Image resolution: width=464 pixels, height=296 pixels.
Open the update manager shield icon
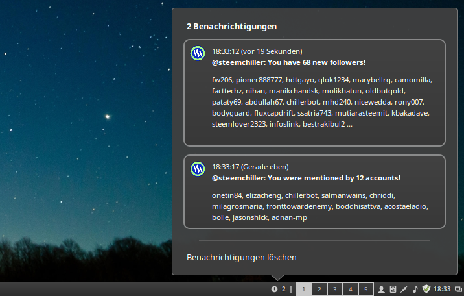(x=426, y=289)
